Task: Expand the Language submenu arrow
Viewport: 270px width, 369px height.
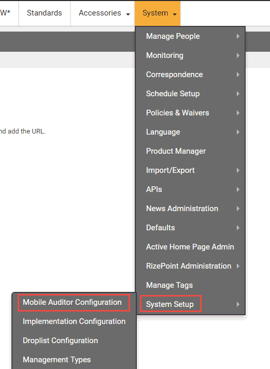Action: [238, 132]
